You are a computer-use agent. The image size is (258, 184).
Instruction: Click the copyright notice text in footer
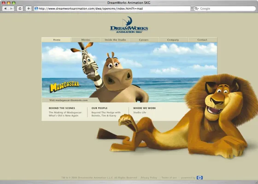click(99, 178)
